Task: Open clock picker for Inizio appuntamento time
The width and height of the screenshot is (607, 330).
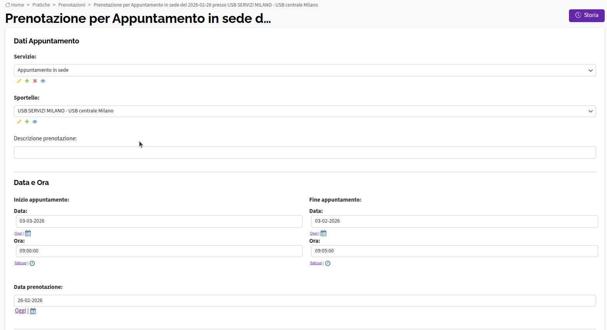Action: click(32, 263)
